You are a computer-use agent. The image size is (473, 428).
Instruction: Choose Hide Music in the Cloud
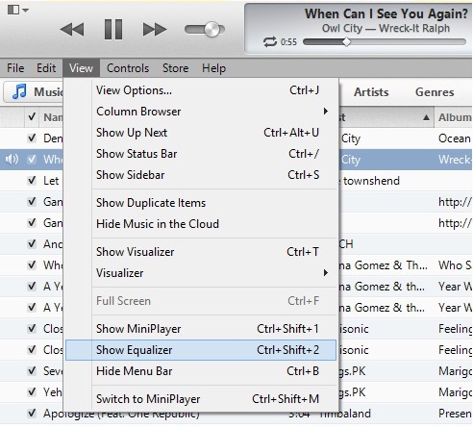(201, 224)
